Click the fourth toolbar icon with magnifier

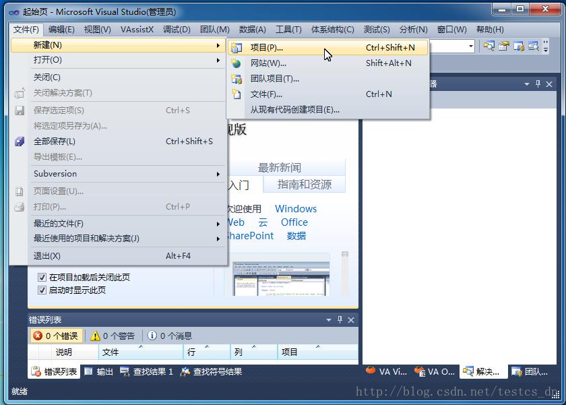(534, 46)
